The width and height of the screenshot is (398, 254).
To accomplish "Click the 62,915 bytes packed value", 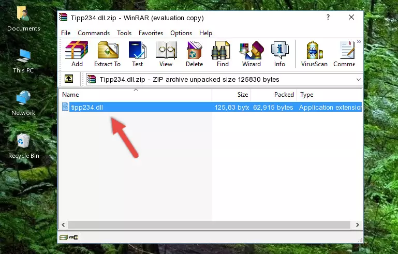I will click(273, 107).
